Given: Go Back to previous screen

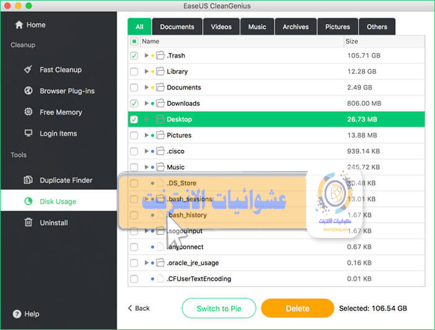Looking at the screenshot, I should pos(139,308).
